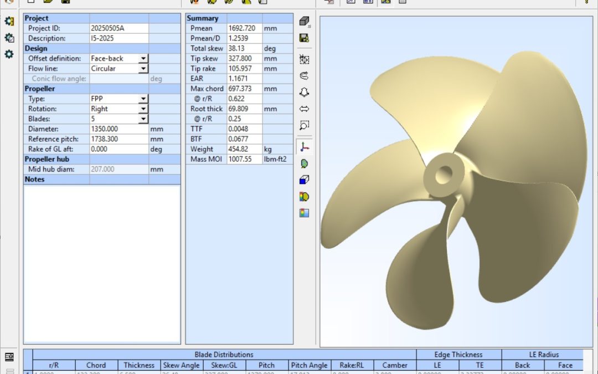Image resolution: width=598 pixels, height=374 pixels.
Task: Open the Offset definition dropdown
Action: (x=143, y=59)
